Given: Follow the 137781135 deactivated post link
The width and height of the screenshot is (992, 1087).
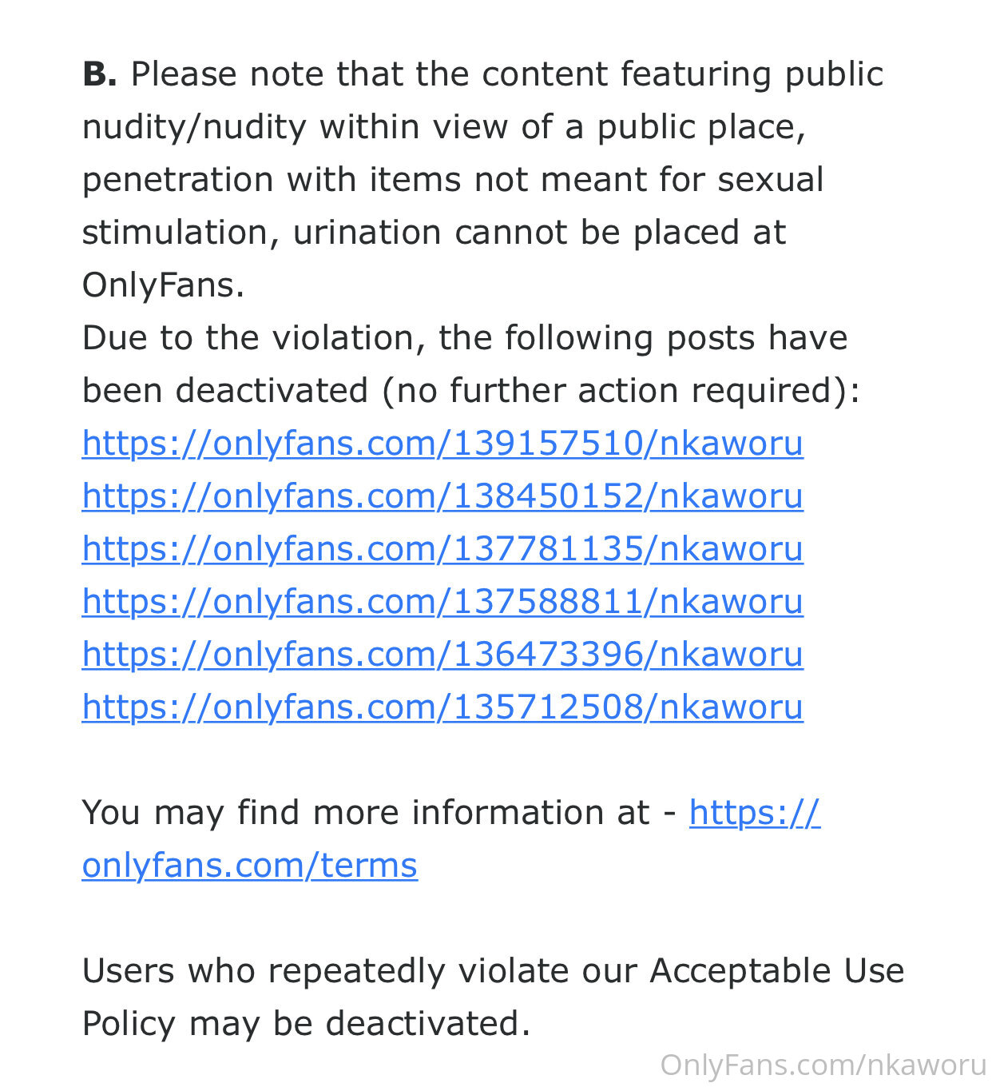Looking at the screenshot, I should point(442,549).
